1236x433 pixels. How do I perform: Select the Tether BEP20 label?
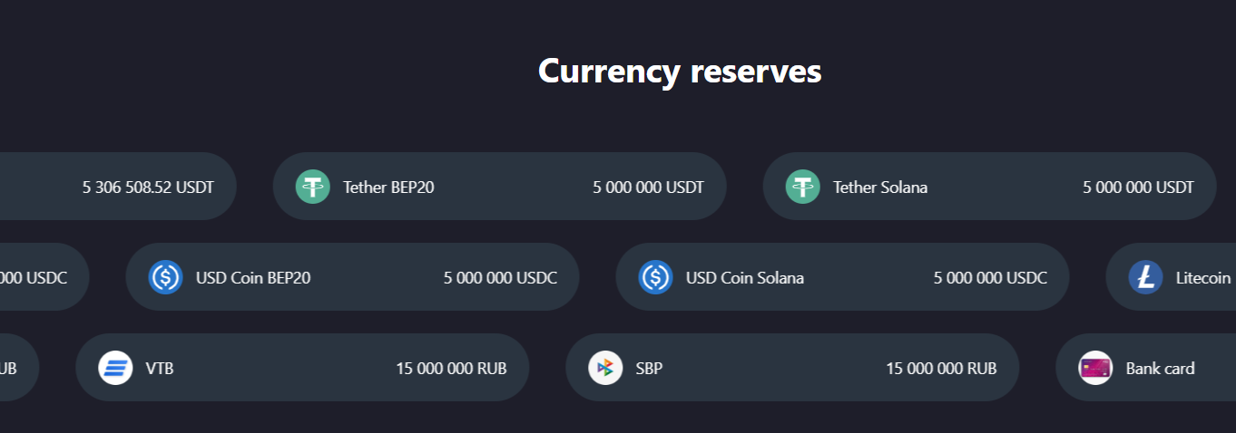point(388,188)
